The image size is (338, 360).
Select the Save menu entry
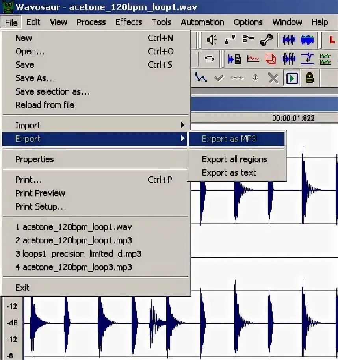click(x=95, y=65)
